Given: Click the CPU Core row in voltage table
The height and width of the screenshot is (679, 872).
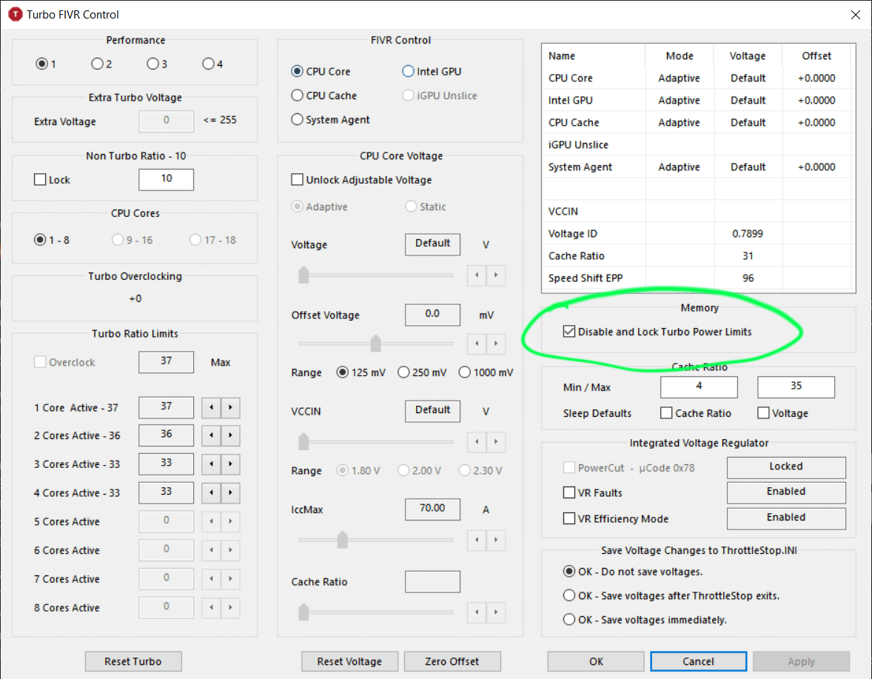Looking at the screenshot, I should 698,78.
